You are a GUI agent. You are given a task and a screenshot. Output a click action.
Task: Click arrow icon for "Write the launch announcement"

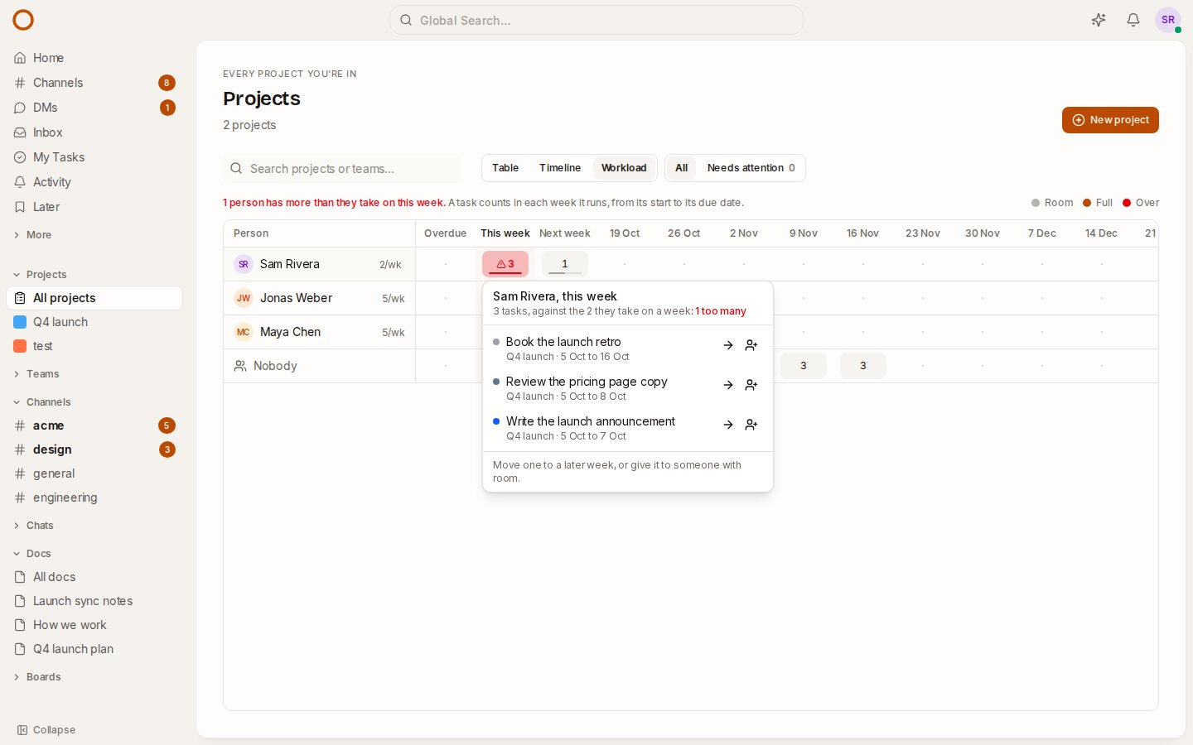tap(728, 425)
